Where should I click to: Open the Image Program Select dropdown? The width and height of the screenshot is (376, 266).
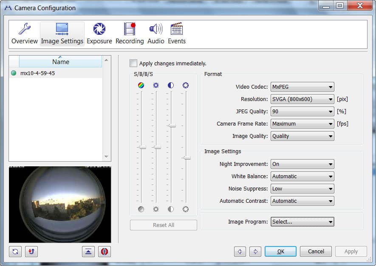[302, 222]
